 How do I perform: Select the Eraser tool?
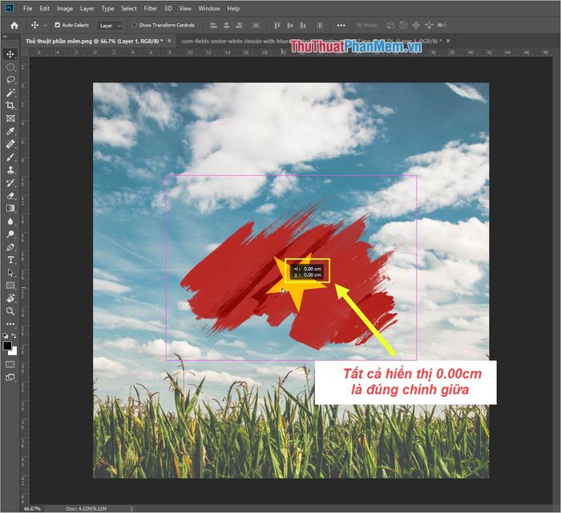(10, 195)
